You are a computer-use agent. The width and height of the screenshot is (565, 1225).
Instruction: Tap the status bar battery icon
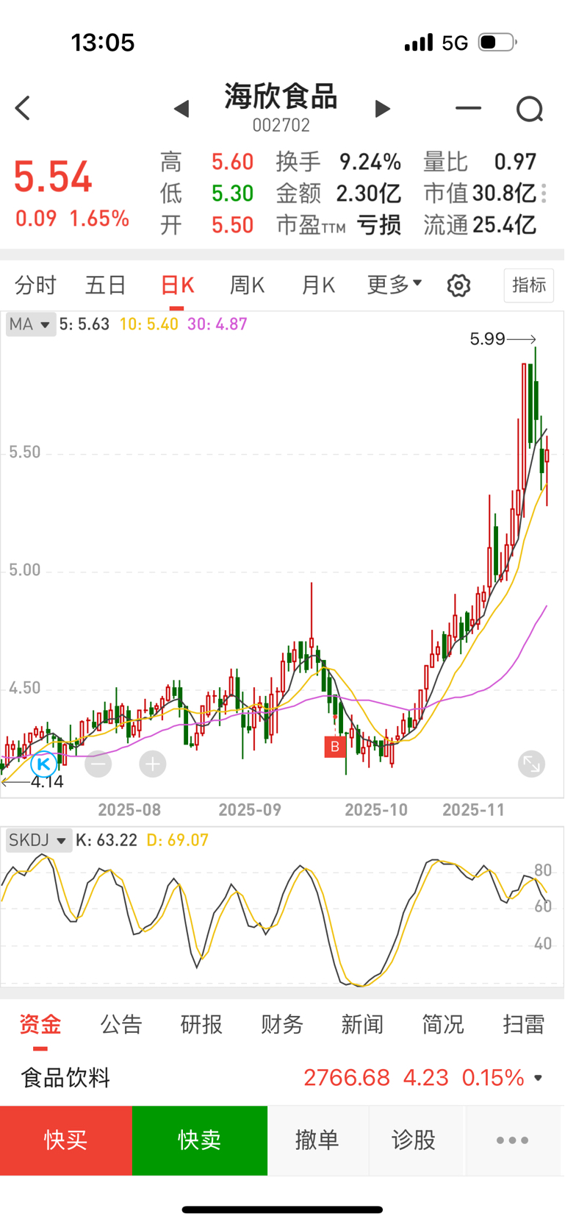(497, 43)
